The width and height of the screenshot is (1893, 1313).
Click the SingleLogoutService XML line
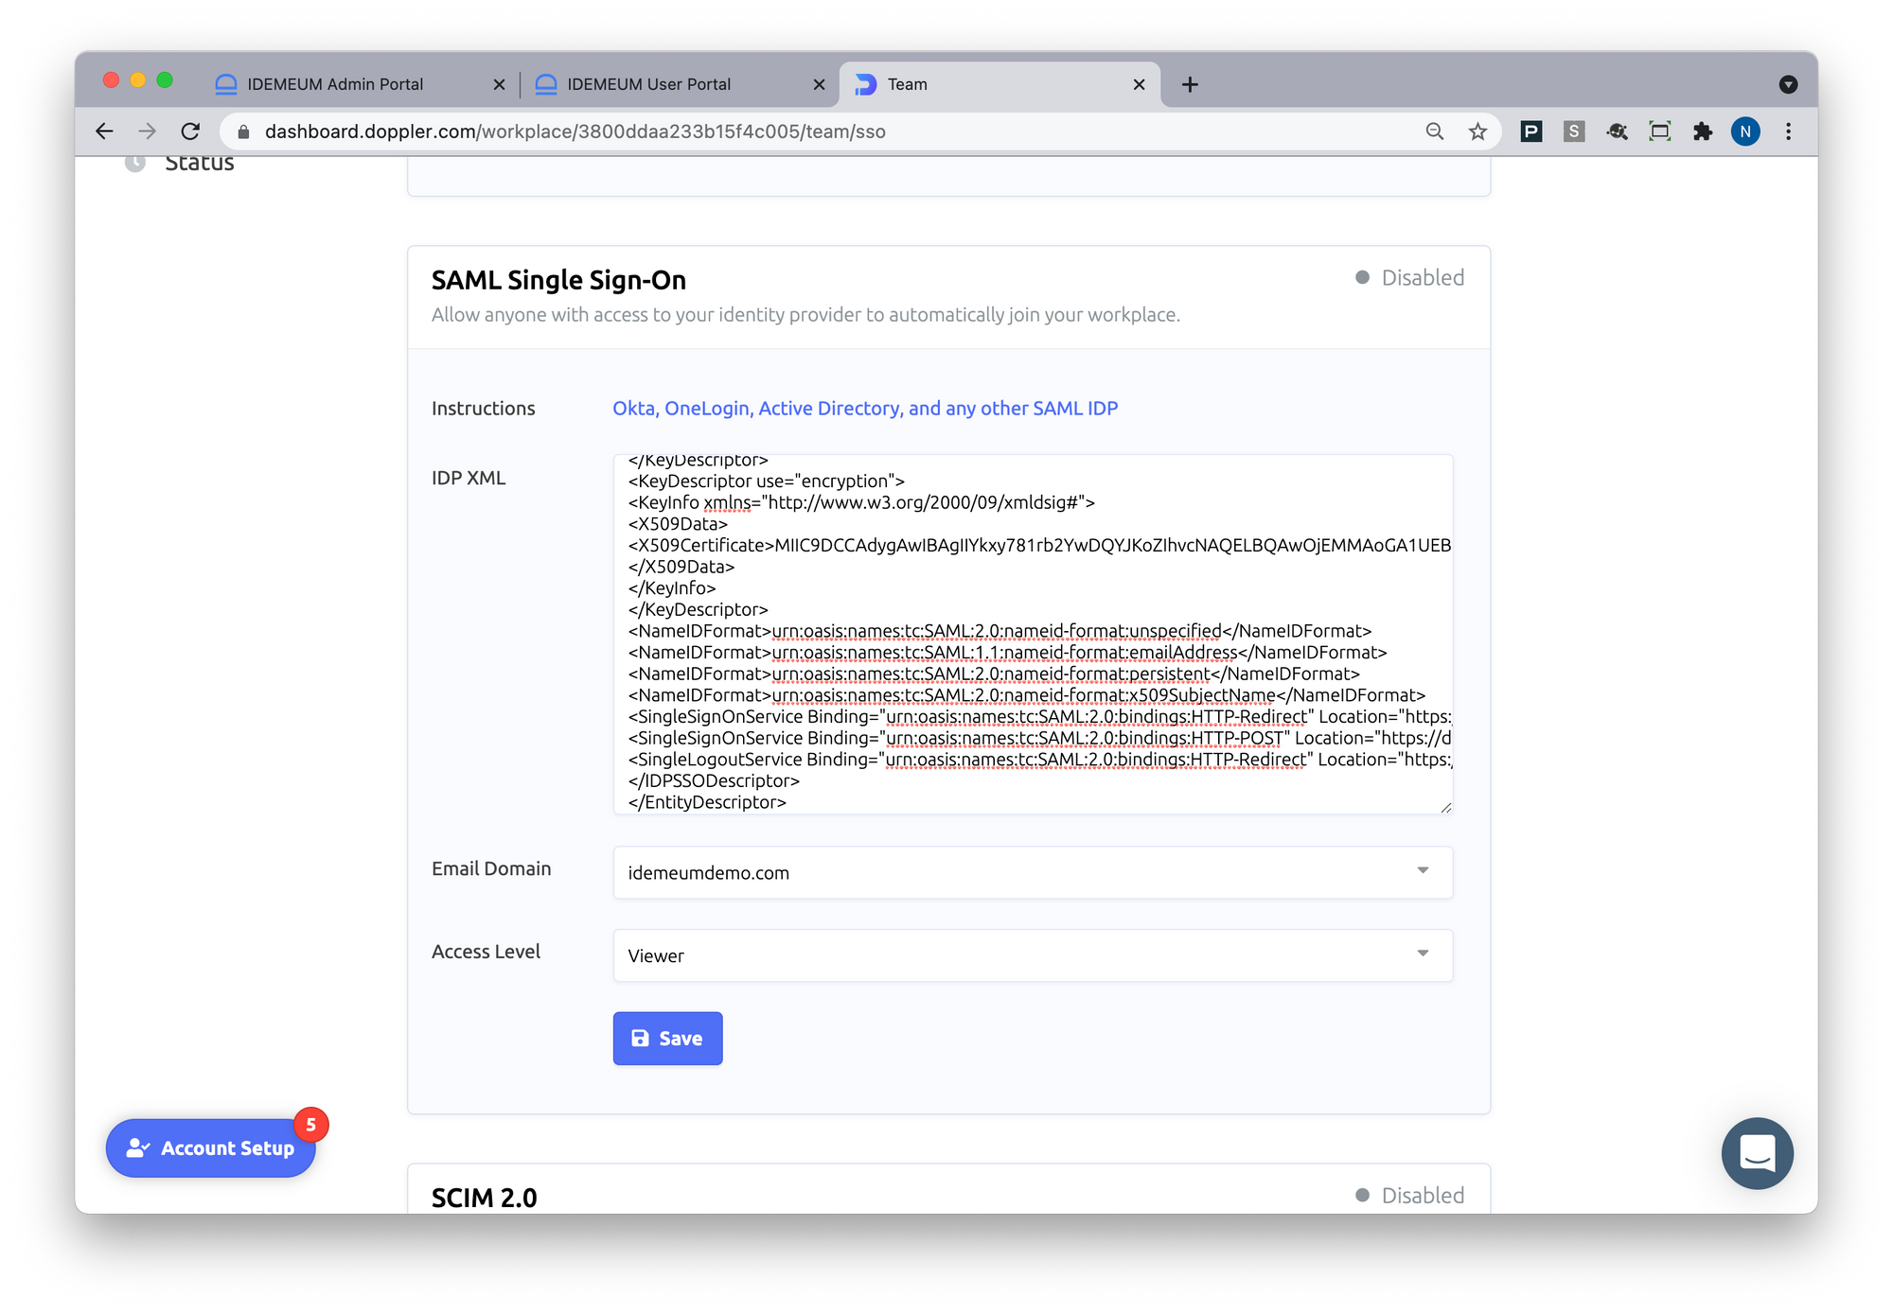tap(1039, 760)
